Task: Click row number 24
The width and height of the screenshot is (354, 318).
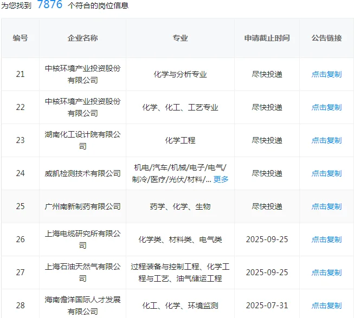Action: click(20, 173)
